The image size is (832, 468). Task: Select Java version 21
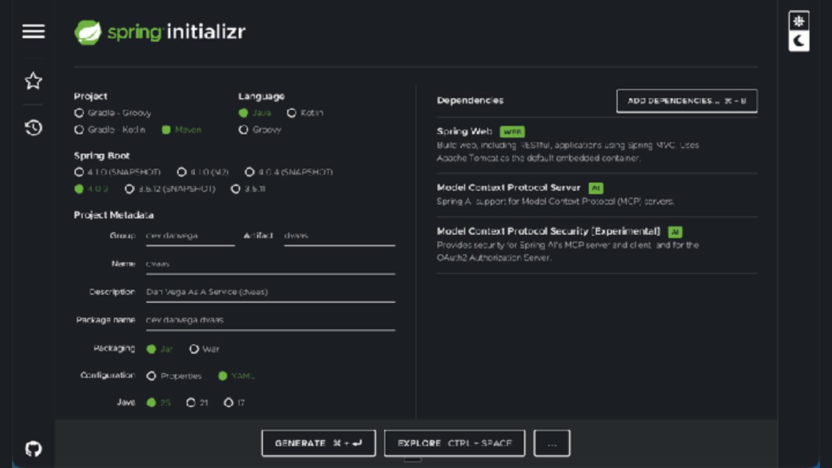[197, 403]
